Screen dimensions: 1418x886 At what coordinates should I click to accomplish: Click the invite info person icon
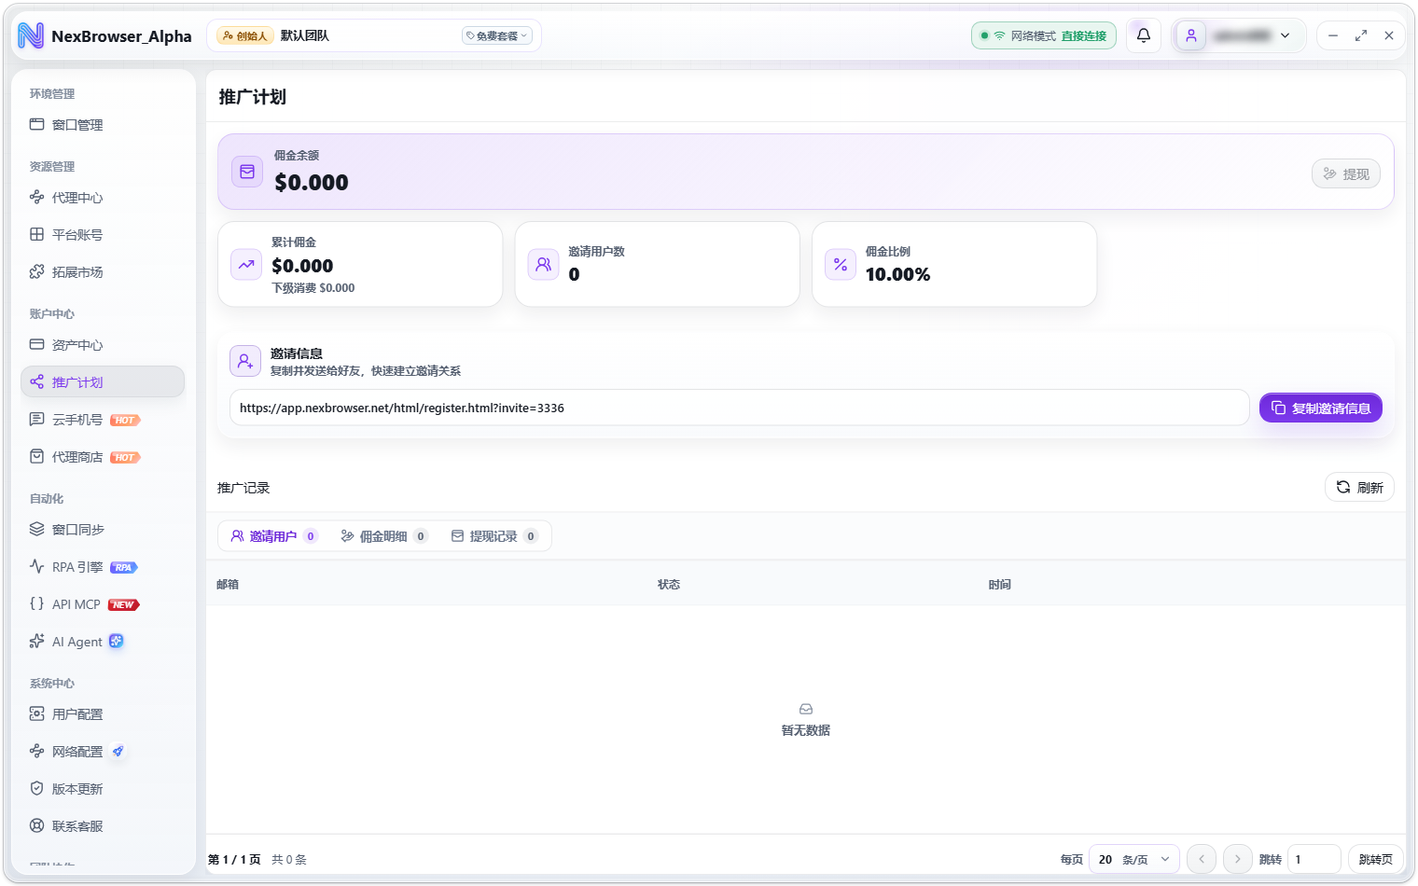click(245, 361)
